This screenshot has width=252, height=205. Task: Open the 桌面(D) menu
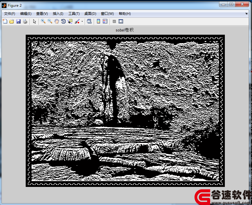90,14
